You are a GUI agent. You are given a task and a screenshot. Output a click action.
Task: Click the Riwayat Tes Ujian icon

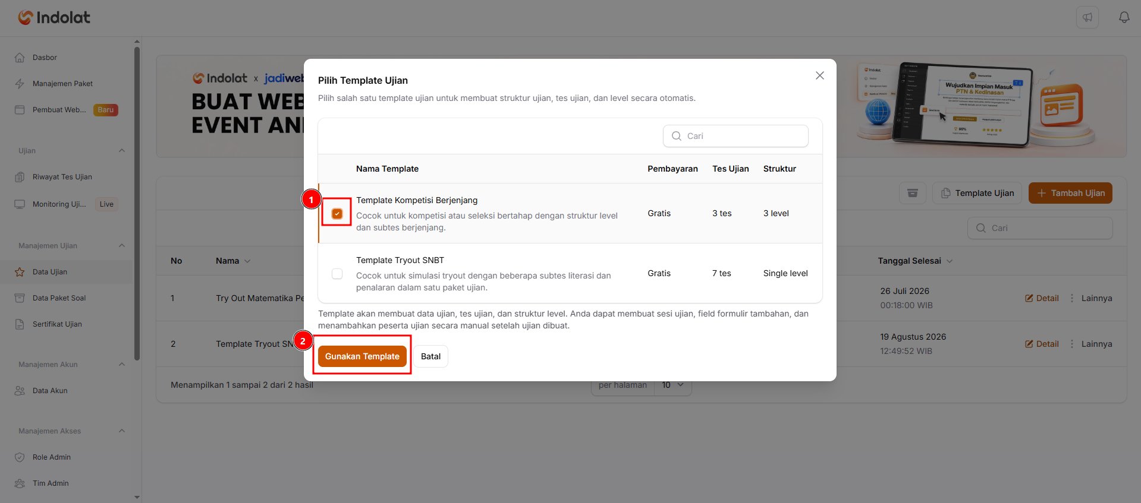coord(20,177)
